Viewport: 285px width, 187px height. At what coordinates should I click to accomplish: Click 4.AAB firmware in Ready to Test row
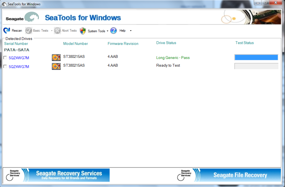coord(113,65)
